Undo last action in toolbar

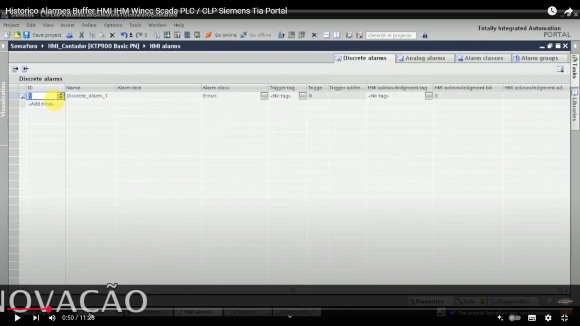pyautogui.click(x=124, y=35)
